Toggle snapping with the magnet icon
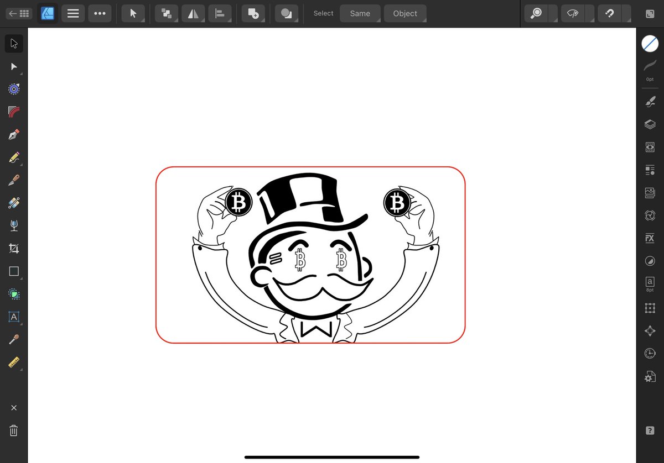The height and width of the screenshot is (463, 664). click(x=610, y=13)
